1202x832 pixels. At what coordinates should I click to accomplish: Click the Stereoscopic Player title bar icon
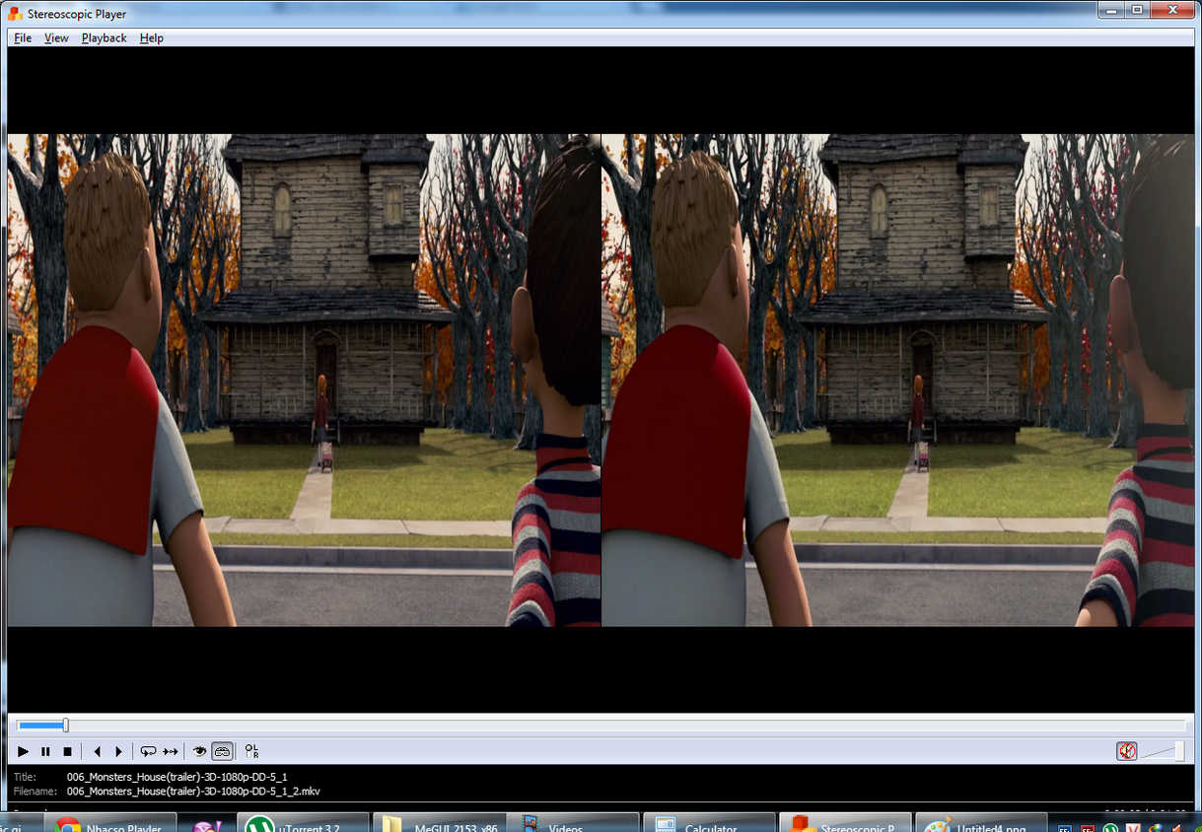click(16, 14)
